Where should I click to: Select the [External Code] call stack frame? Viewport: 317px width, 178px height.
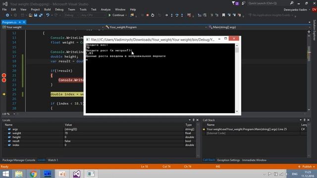(x=216, y=133)
